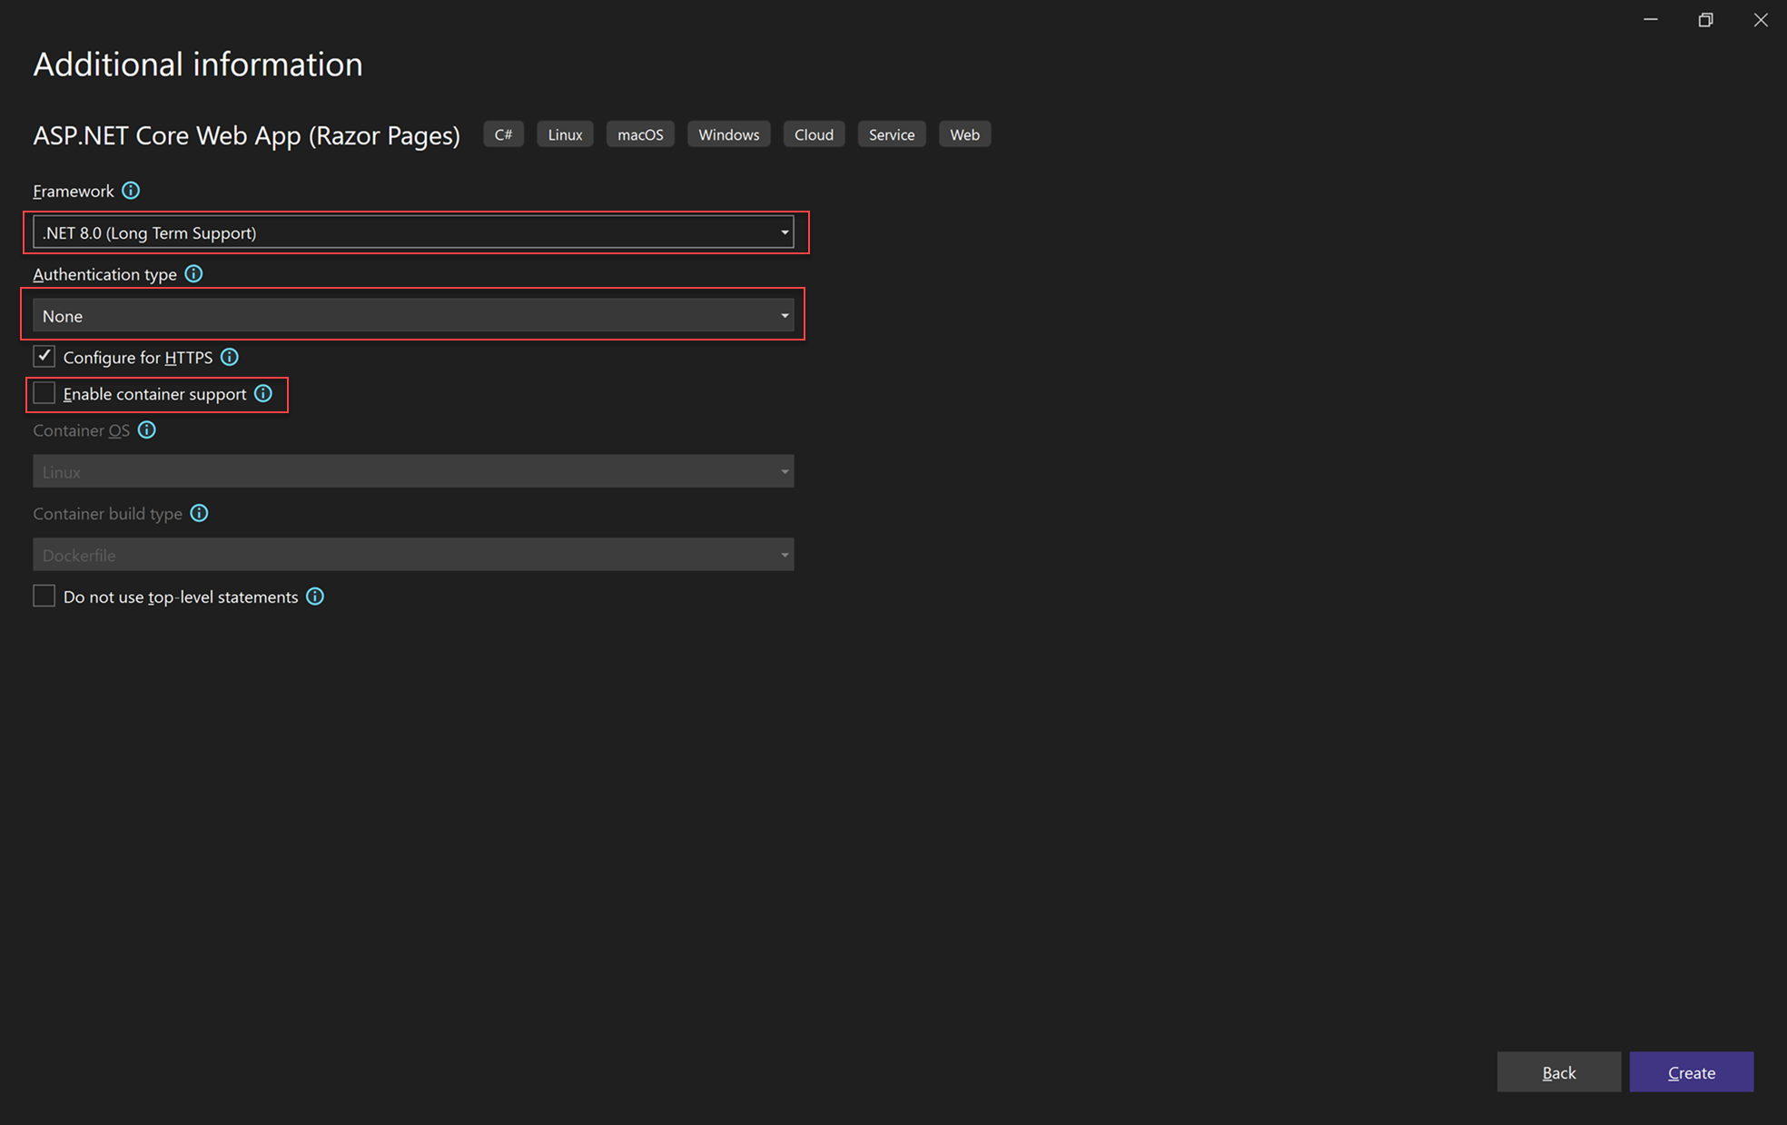Click the Windows platform tag icon
This screenshot has width=1787, height=1125.
point(727,134)
